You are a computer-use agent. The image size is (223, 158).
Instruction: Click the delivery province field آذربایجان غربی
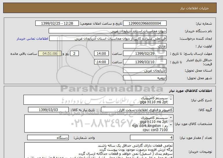click(x=145, y=70)
